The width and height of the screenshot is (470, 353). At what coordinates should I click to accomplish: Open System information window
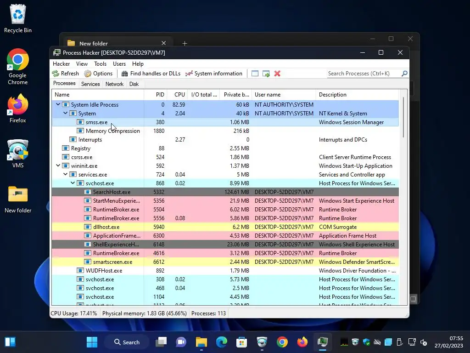point(214,74)
